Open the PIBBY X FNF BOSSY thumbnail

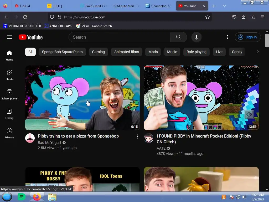coord(82,179)
